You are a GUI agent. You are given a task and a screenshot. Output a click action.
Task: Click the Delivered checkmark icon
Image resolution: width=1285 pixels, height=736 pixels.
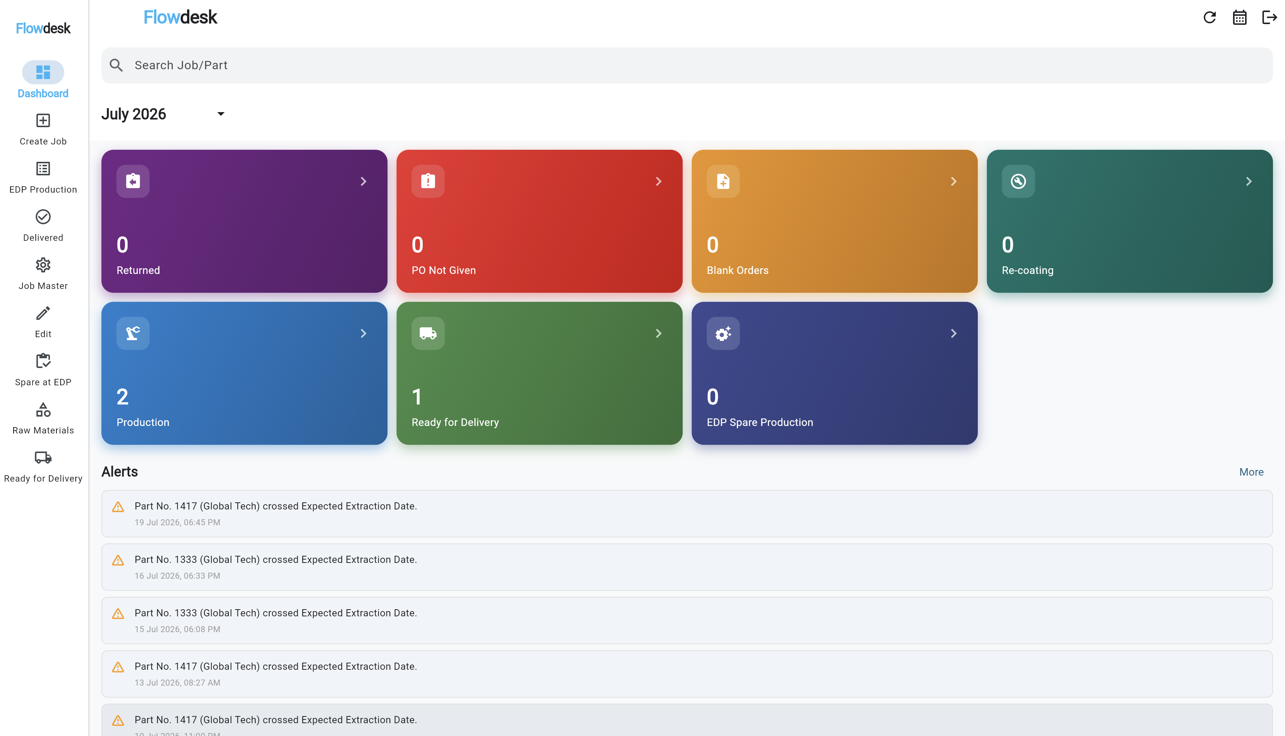tap(43, 217)
